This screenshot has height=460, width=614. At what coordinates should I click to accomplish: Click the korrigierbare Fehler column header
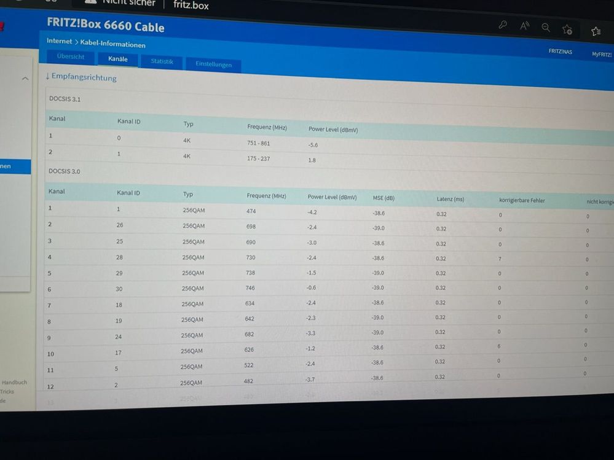(522, 200)
